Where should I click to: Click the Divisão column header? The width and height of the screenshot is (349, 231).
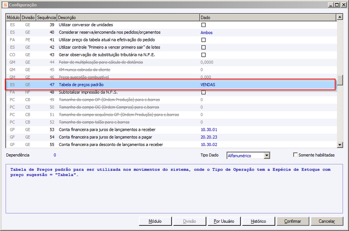click(28, 17)
